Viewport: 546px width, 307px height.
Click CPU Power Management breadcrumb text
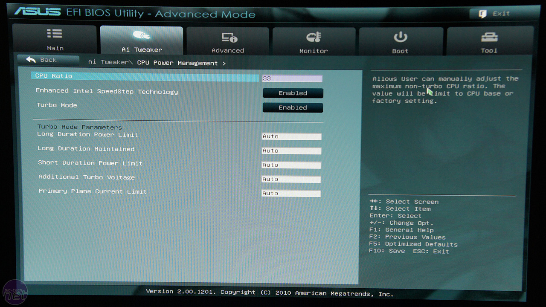177,63
